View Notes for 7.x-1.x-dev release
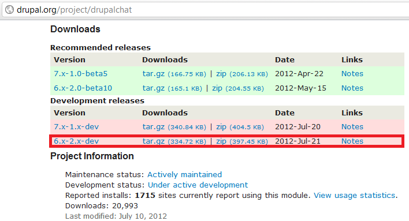The height and width of the screenshot is (221, 409). click(x=352, y=127)
